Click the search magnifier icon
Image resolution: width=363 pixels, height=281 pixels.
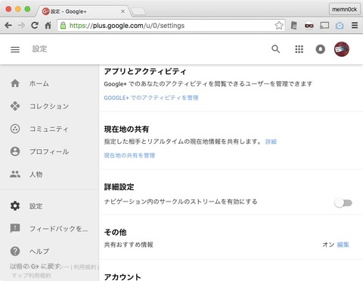pyautogui.click(x=276, y=49)
